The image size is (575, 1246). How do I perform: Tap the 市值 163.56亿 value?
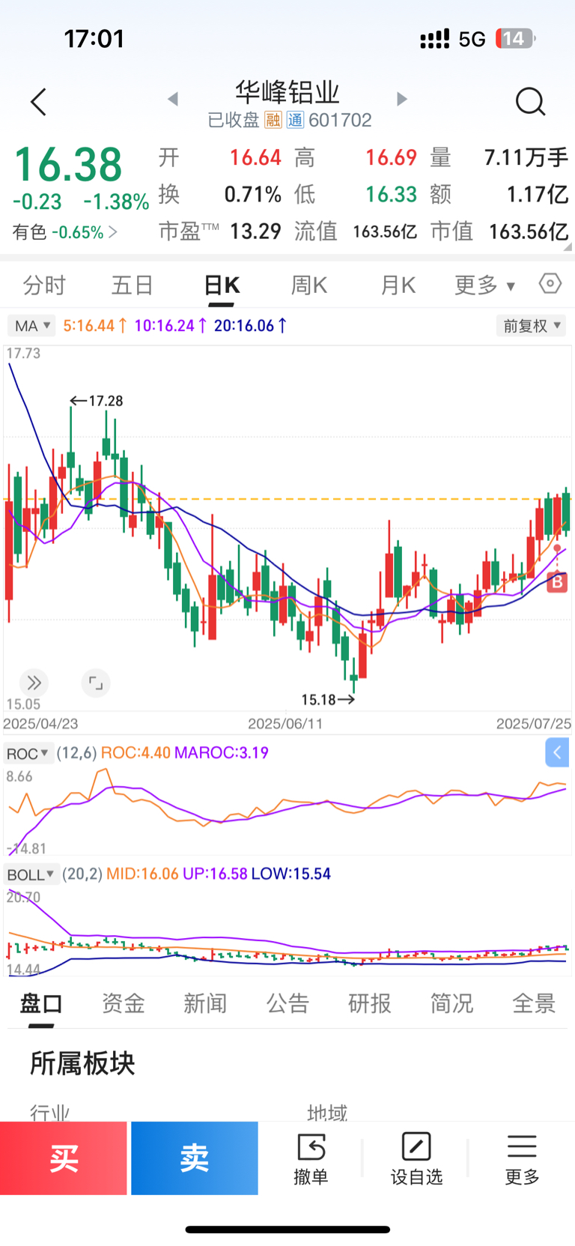click(529, 232)
